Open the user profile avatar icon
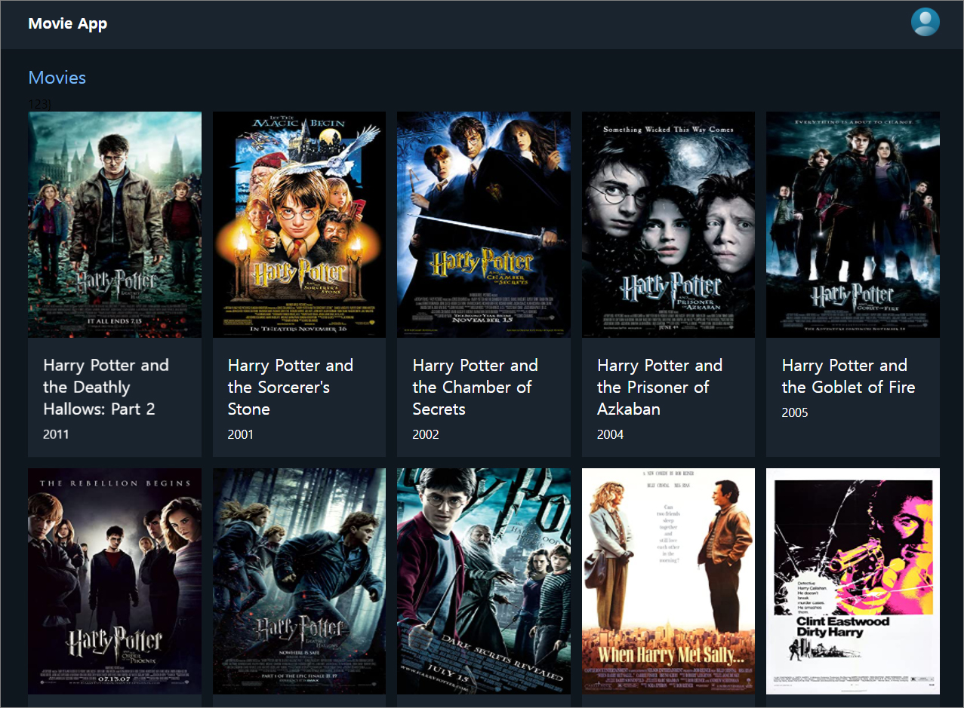 tap(925, 22)
